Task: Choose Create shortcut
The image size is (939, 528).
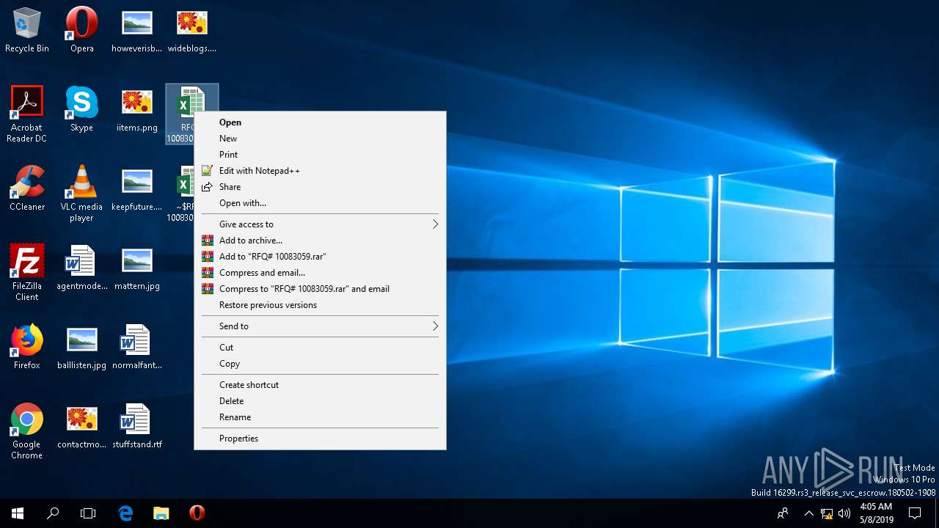Action: click(x=320, y=385)
